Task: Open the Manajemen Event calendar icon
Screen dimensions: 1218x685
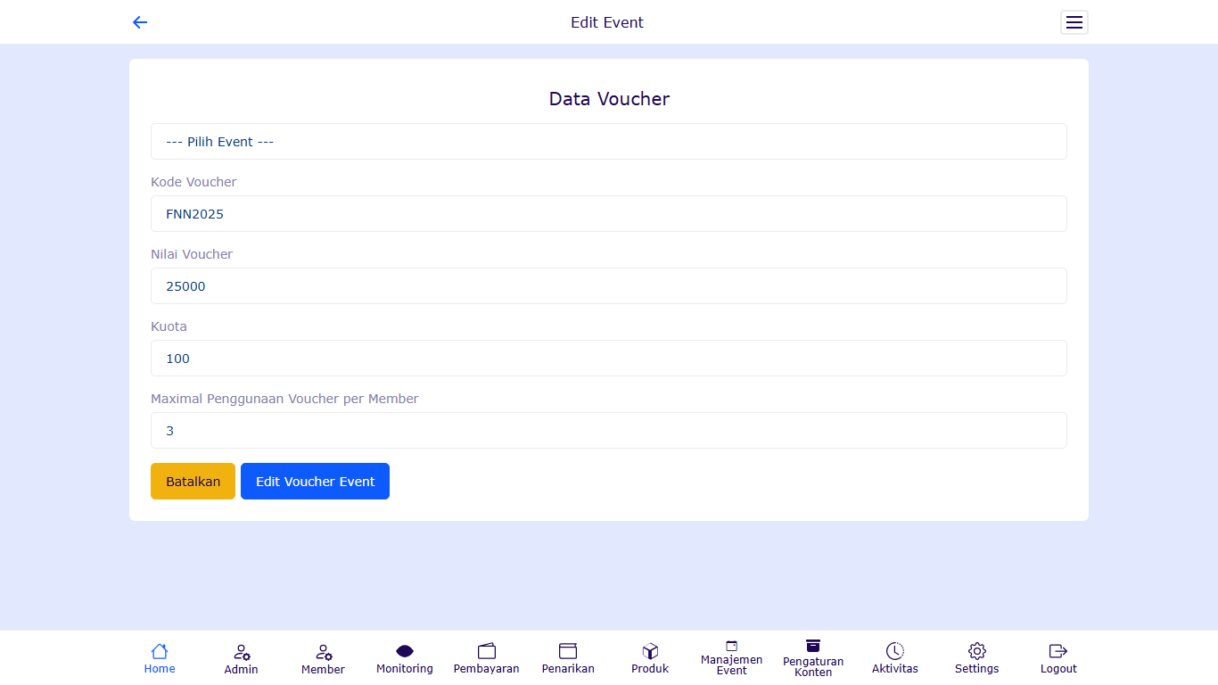Action: point(732,646)
